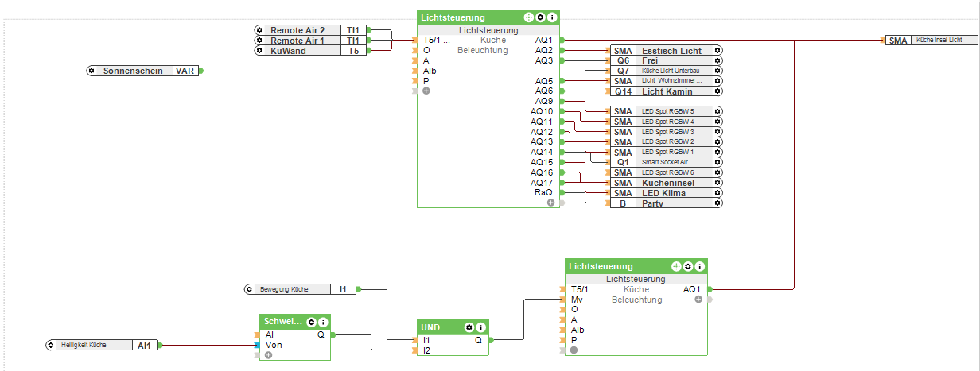Click info icon on lower Lichtsteuerung block

700,266
